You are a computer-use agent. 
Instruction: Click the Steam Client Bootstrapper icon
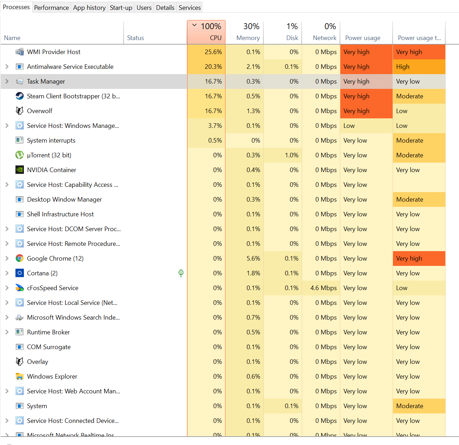pyautogui.click(x=20, y=96)
